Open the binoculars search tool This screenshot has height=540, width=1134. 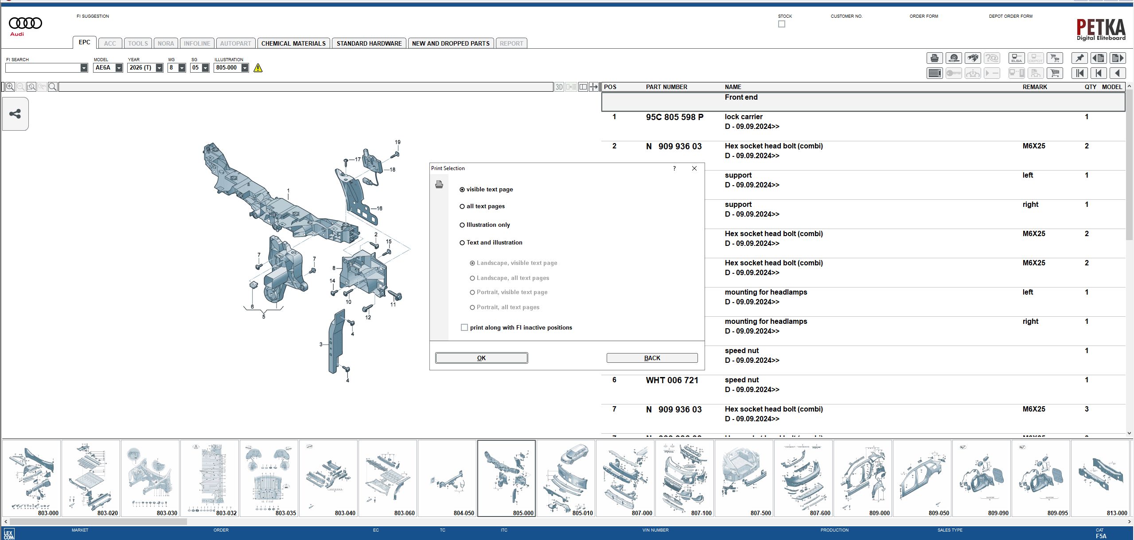click(x=973, y=58)
